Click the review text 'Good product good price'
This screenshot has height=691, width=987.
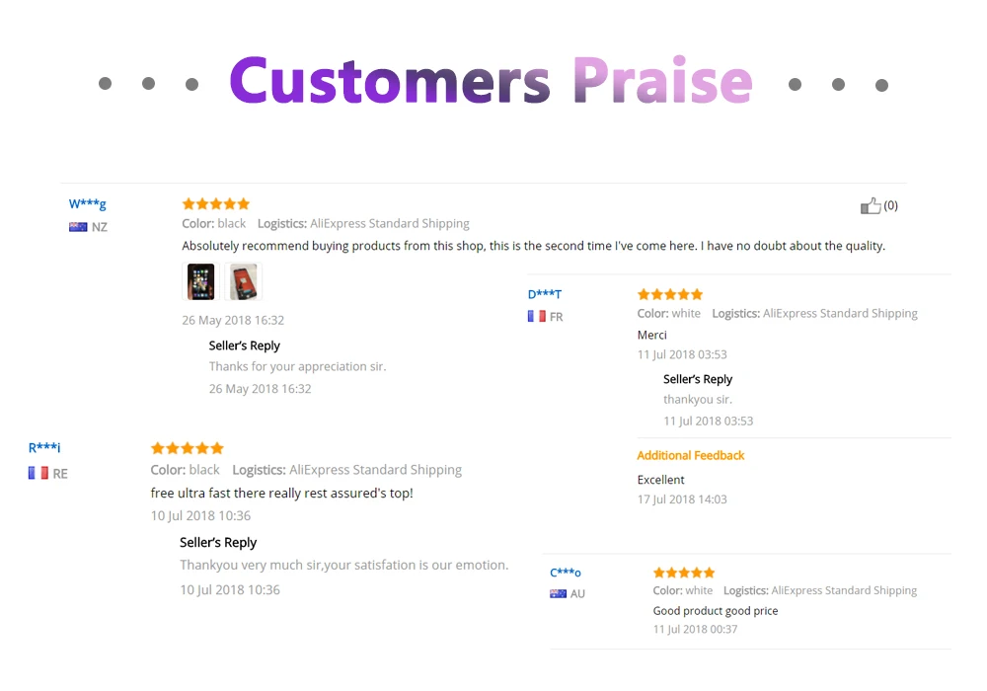(715, 610)
